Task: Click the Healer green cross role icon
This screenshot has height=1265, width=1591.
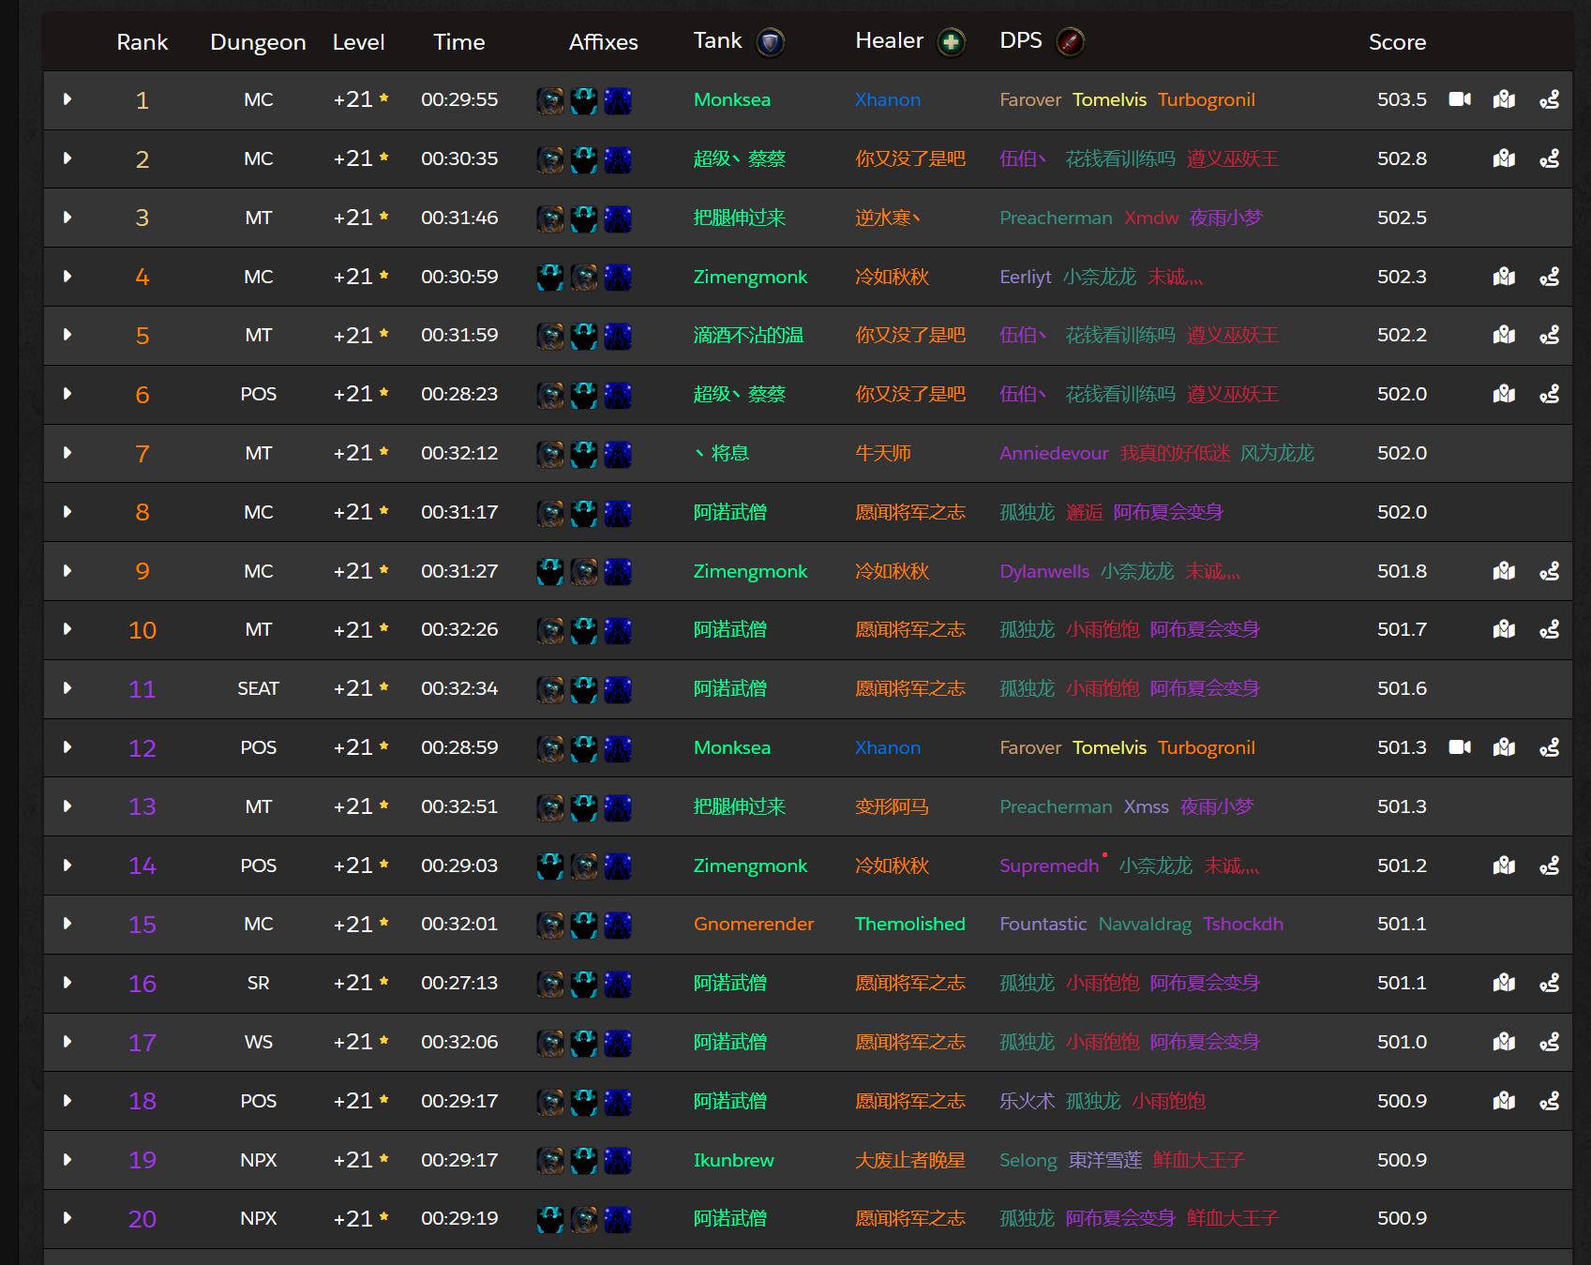Action: [952, 42]
